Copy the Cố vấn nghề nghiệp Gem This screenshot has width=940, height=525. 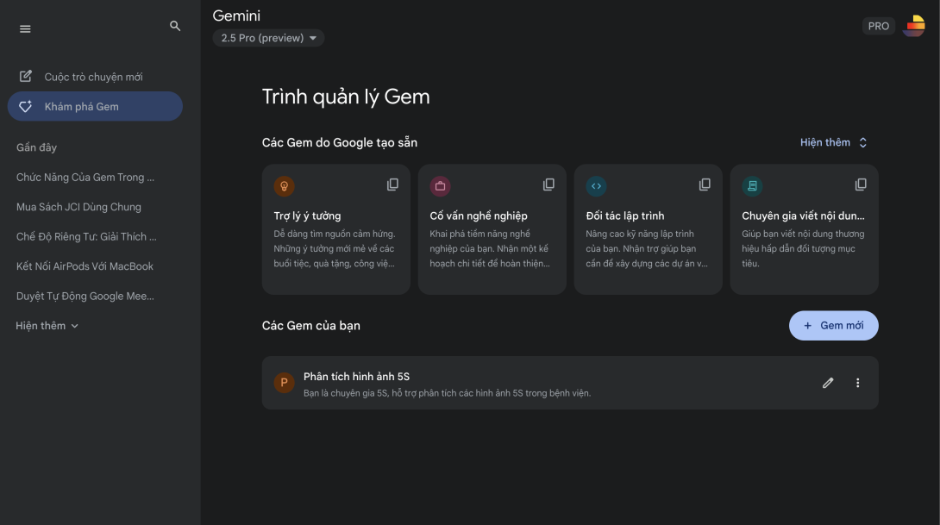click(x=548, y=184)
